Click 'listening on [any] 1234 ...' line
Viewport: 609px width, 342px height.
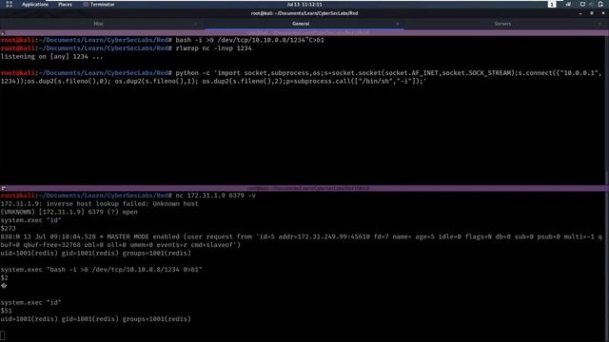(51, 57)
